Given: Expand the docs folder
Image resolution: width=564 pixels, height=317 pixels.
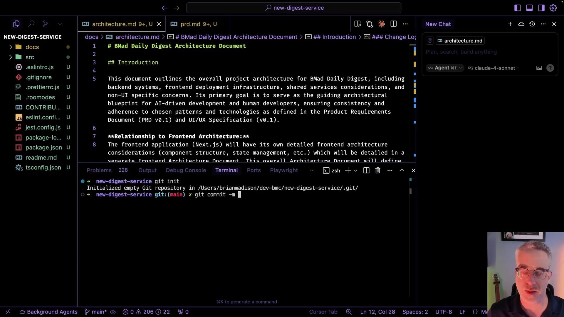Looking at the screenshot, I should [x=32, y=47].
